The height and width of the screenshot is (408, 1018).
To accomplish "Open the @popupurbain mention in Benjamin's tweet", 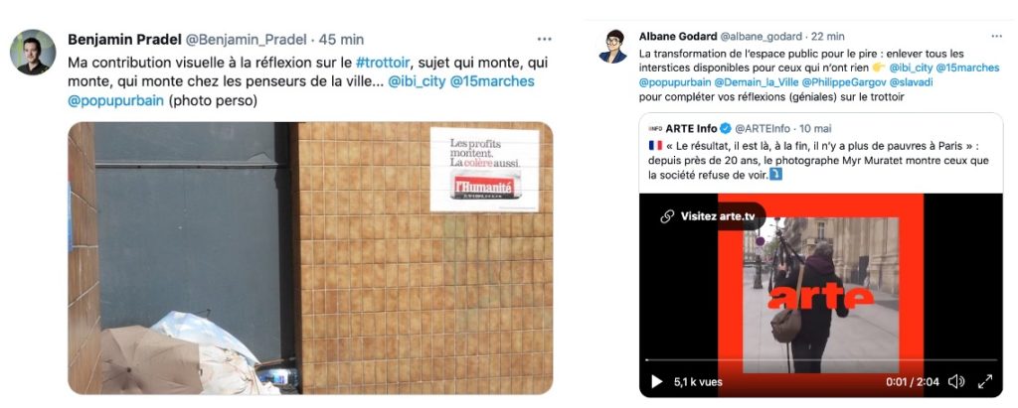I will tap(115, 100).
